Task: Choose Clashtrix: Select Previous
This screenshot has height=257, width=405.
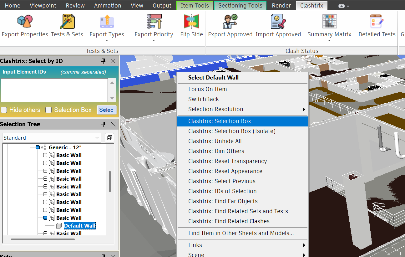Action: pyautogui.click(x=243, y=181)
